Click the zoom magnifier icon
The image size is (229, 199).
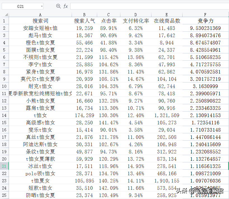point(58,6)
